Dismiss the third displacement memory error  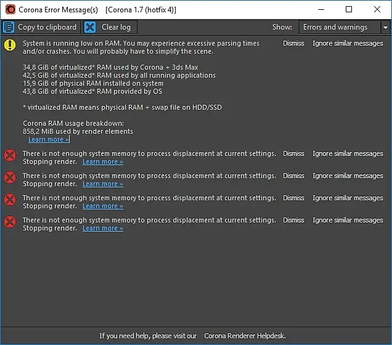293,198
